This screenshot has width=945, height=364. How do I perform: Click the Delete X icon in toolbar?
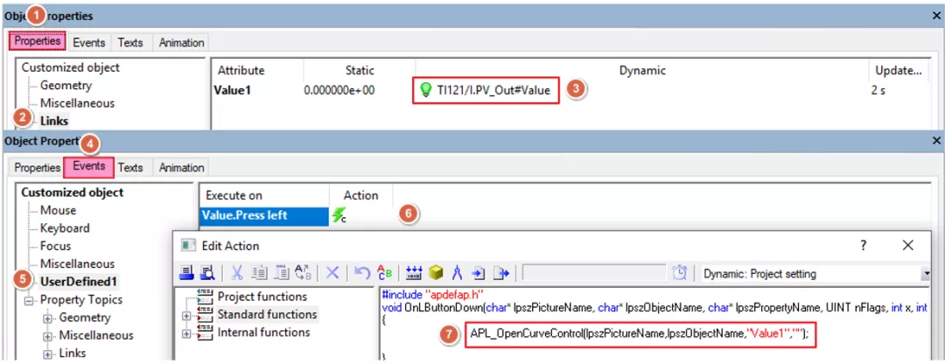332,274
